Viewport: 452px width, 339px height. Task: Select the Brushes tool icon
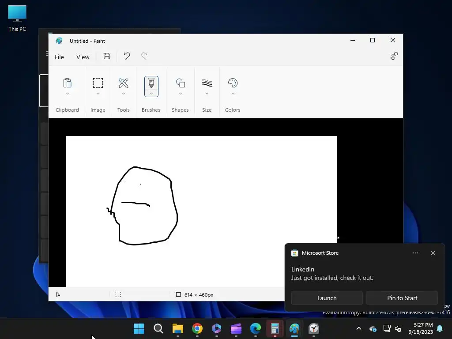coord(151,83)
